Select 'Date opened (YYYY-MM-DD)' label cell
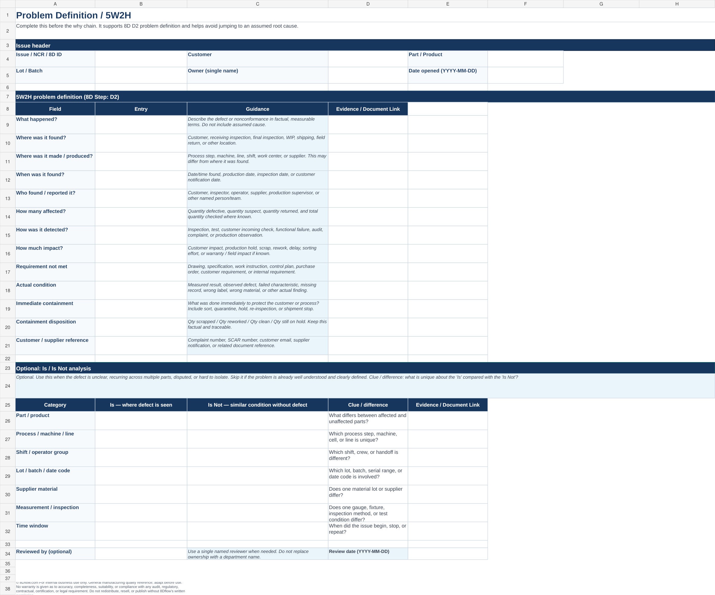The width and height of the screenshot is (715, 595). tap(448, 75)
